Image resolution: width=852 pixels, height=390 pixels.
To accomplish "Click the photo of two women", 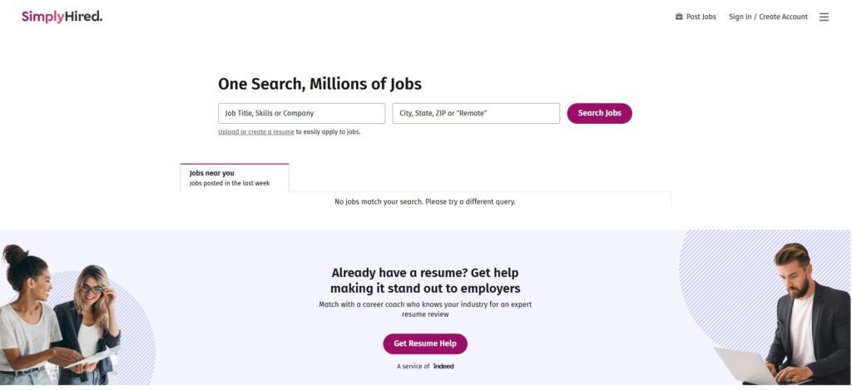I will pos(60,315).
